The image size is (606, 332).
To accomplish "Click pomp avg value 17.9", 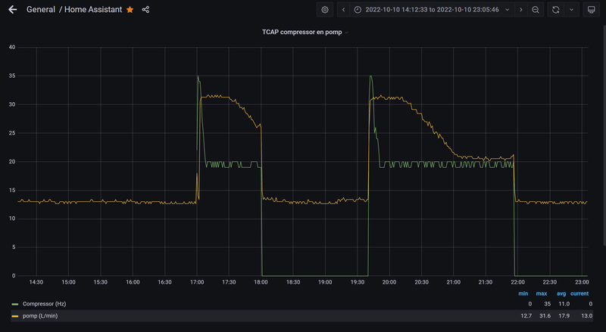I will pos(564,316).
